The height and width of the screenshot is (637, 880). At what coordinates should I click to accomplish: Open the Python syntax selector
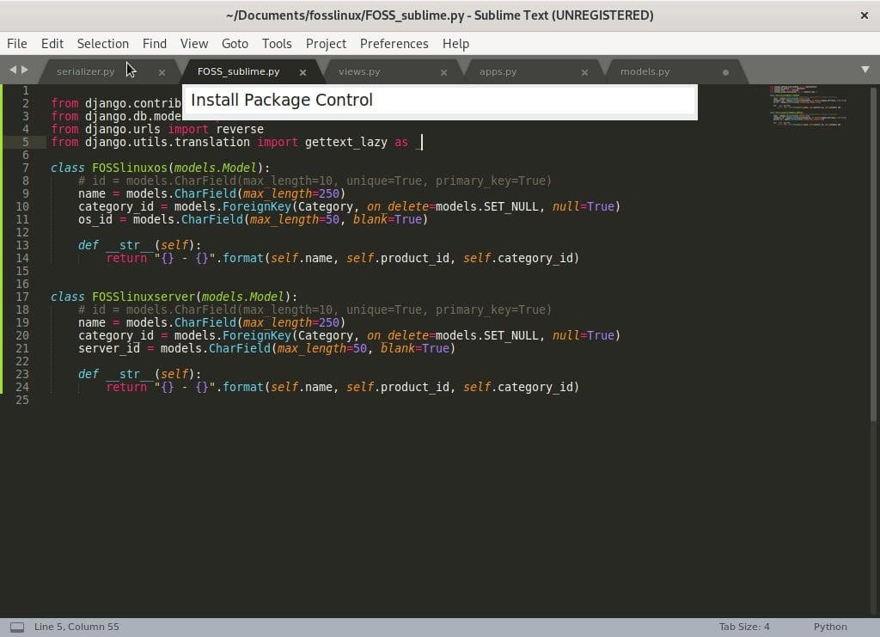point(829,626)
